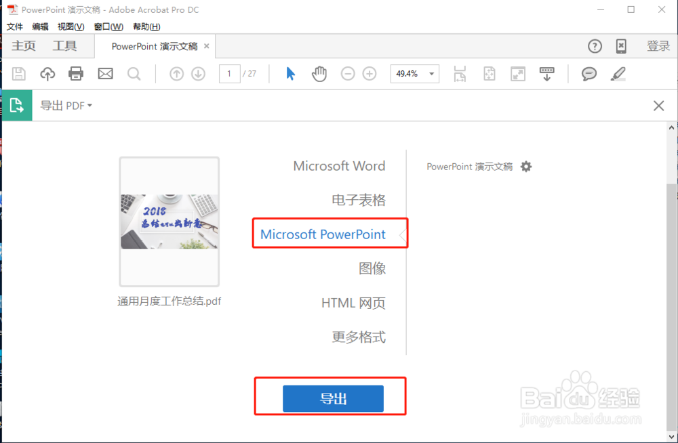Screen dimensions: 678x443
Task: Click the scrollbar up arrow
Action: pos(671,128)
